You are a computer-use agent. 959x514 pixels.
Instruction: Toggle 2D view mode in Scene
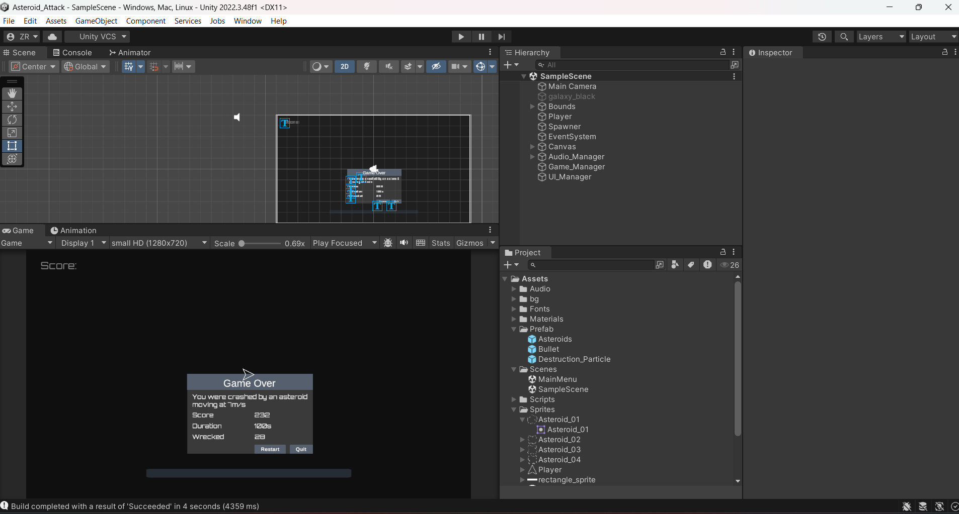pos(345,66)
